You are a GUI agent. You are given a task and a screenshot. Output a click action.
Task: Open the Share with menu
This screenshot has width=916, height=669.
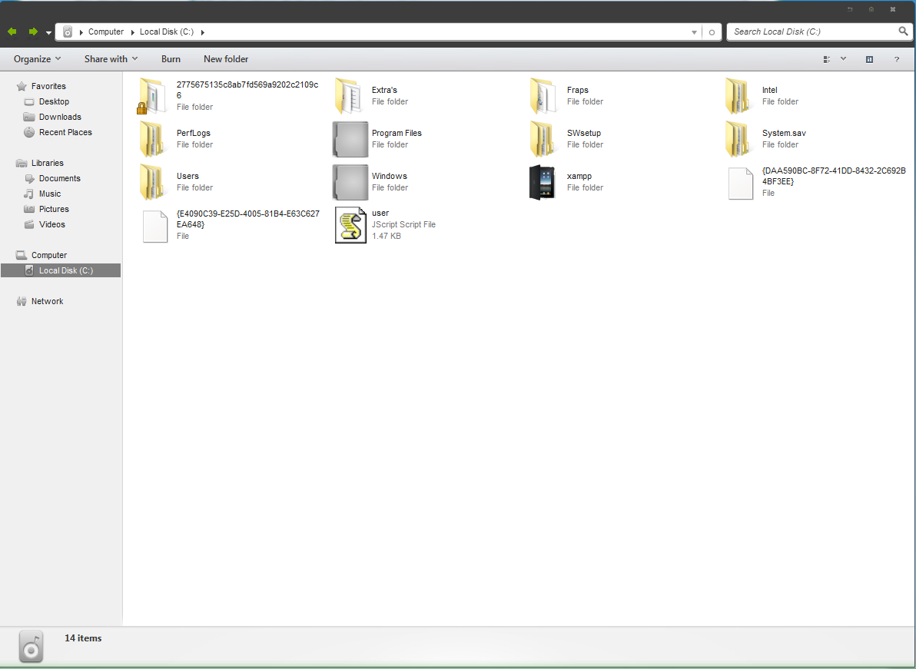pos(111,59)
